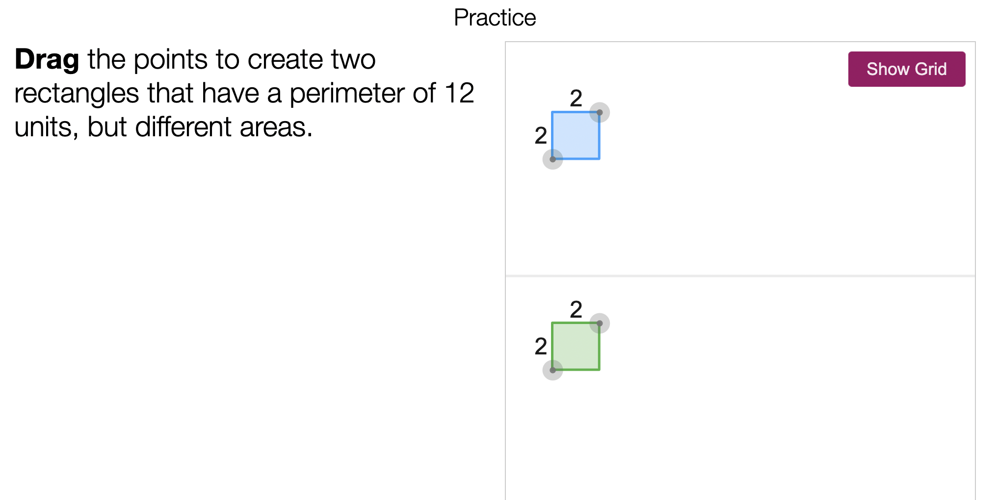Select the blue rectangle's bottom-left drag point
This screenshot has width=997, height=500.
pos(552,159)
